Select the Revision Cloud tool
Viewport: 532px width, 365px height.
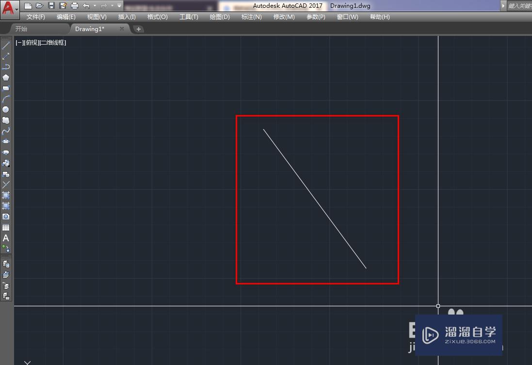[6, 120]
